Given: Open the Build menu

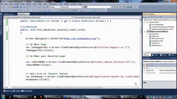Looking at the screenshot, I should click(23, 4).
